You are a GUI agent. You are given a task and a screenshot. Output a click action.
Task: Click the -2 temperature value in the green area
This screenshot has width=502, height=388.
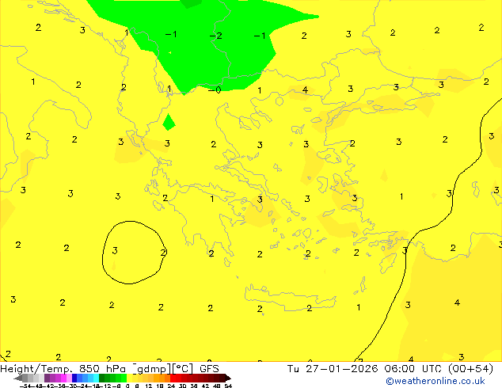tap(215, 36)
